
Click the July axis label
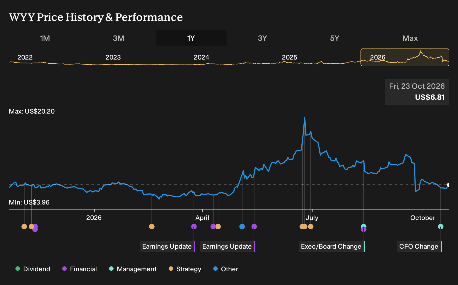click(x=312, y=218)
